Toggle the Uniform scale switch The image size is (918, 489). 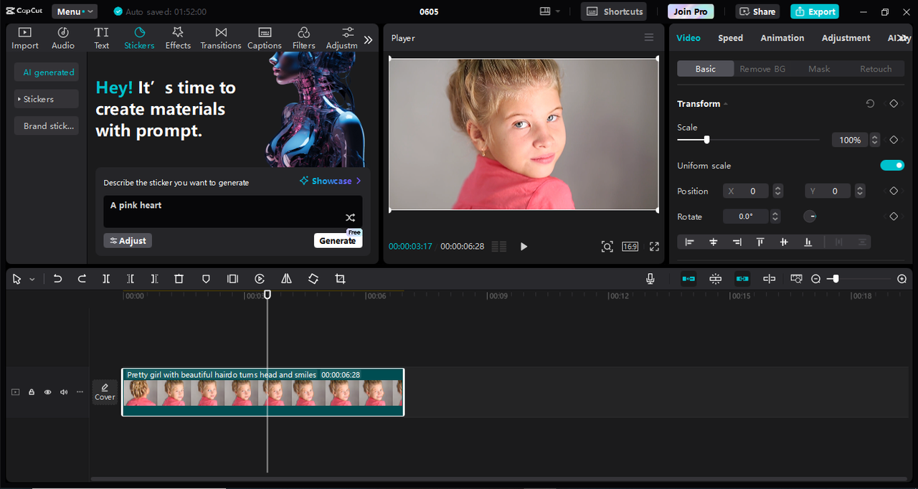(x=892, y=166)
